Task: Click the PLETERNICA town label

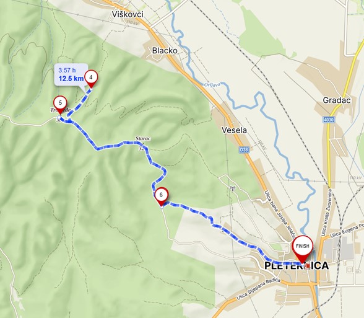Action: pos(297,266)
